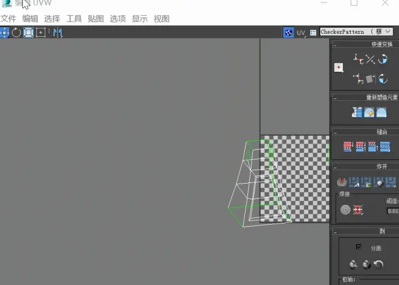Click the pelt reset arrow icon
Screen dimensions: 399x285
point(379,264)
